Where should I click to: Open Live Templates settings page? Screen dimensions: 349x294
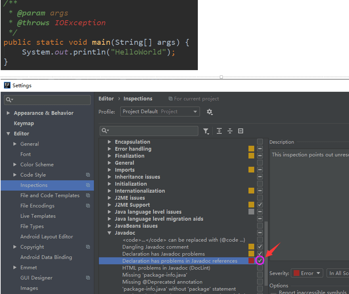click(x=38, y=216)
